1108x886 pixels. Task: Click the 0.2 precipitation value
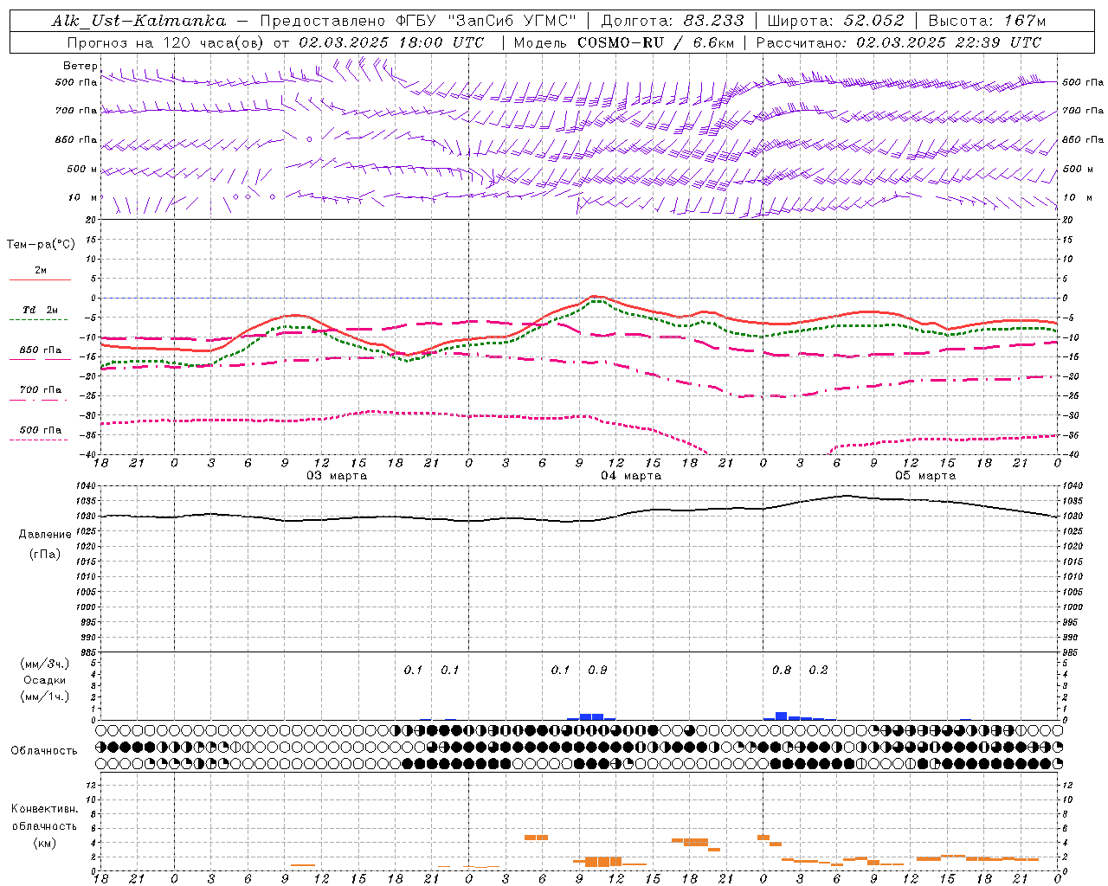click(x=818, y=670)
